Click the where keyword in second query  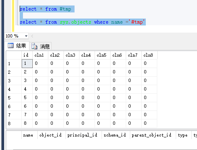click(101, 22)
